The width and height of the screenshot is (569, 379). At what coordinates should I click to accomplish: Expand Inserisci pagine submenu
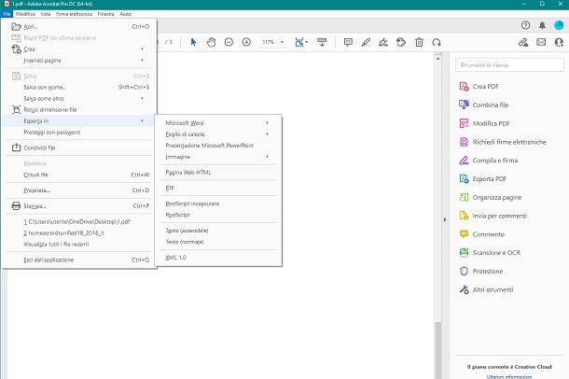[x=78, y=61]
